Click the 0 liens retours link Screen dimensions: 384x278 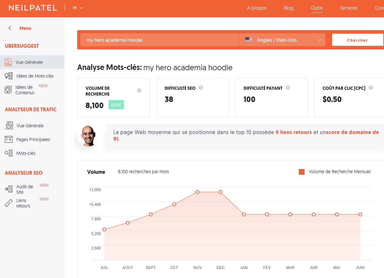(294, 132)
